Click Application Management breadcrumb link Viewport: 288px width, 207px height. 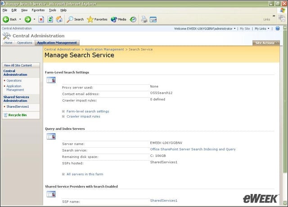(104, 49)
